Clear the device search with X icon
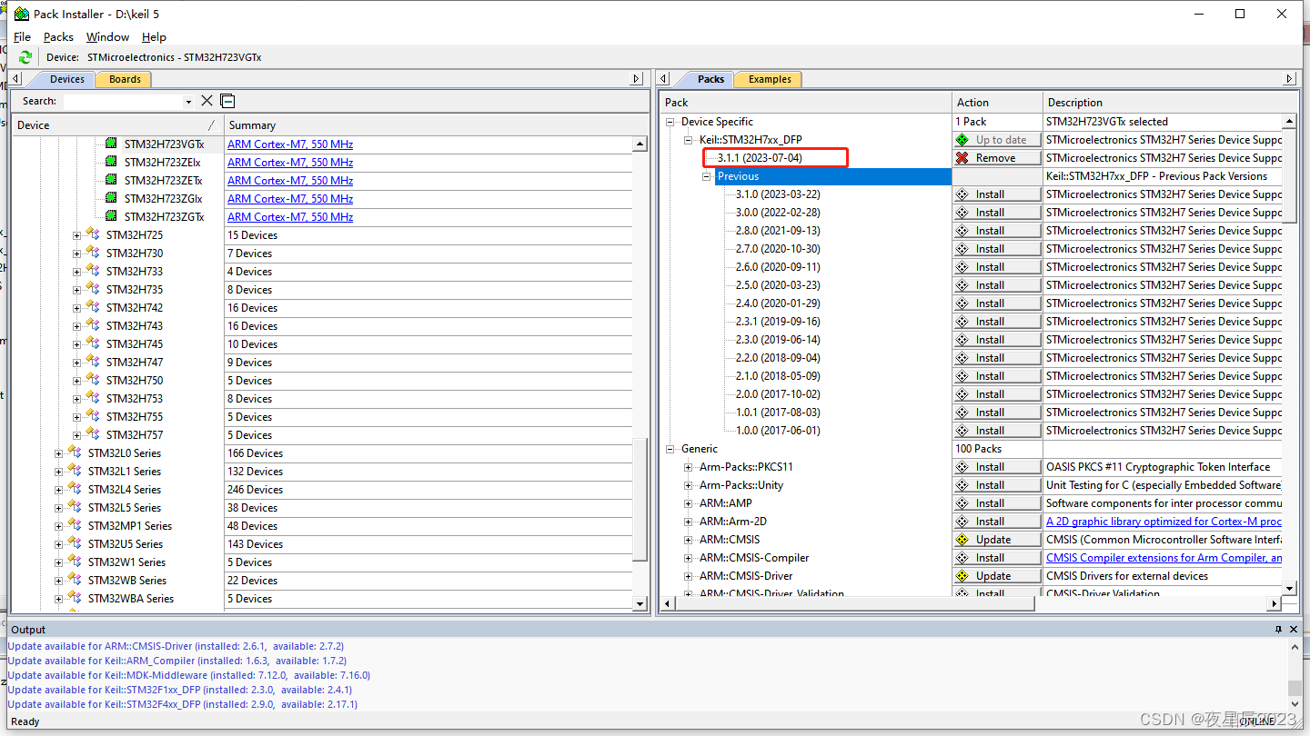The image size is (1310, 736). (207, 101)
